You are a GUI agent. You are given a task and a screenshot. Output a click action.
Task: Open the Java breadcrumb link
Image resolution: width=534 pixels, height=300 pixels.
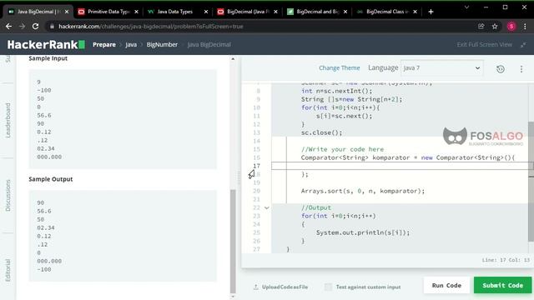tap(131, 44)
